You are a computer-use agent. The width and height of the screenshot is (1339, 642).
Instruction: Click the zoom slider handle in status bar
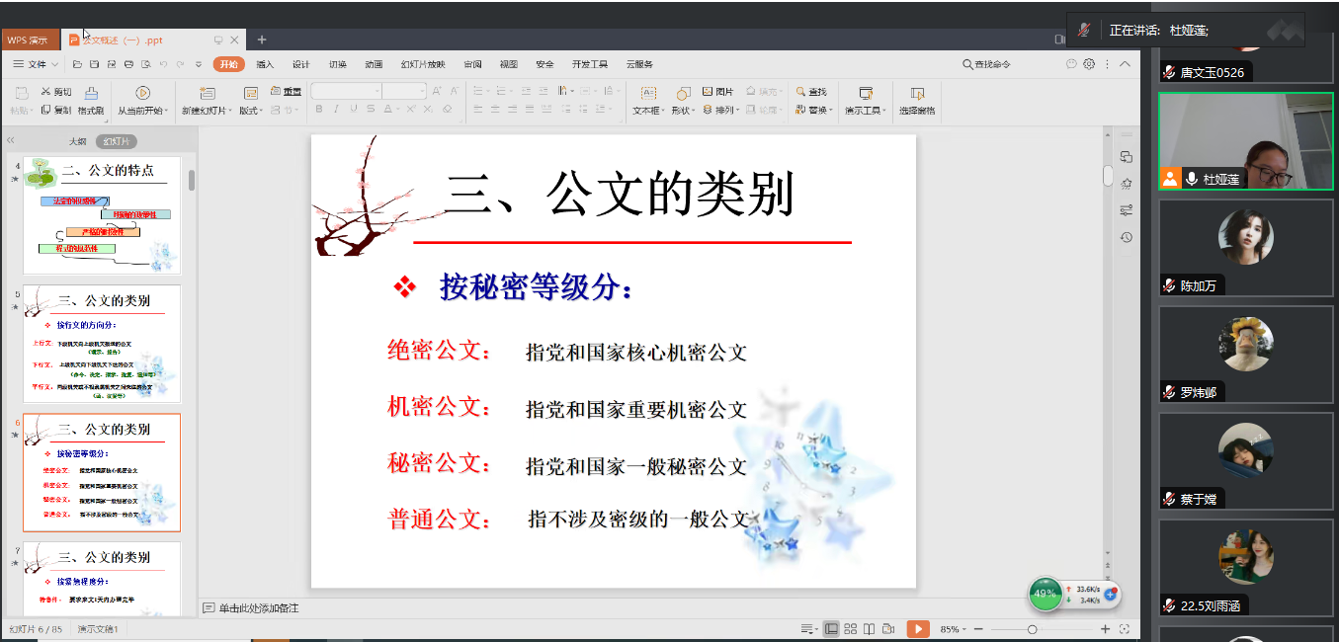pos(1032,629)
